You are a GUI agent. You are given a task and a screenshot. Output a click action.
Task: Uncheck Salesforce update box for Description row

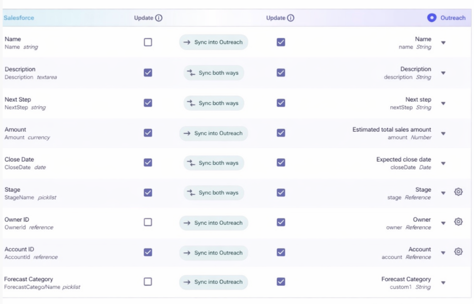(148, 73)
